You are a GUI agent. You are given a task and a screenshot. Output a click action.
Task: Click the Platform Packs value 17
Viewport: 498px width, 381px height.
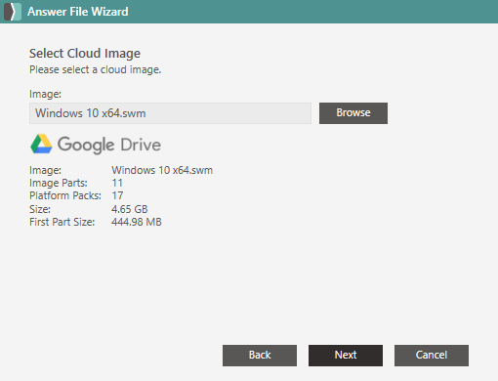coord(117,195)
